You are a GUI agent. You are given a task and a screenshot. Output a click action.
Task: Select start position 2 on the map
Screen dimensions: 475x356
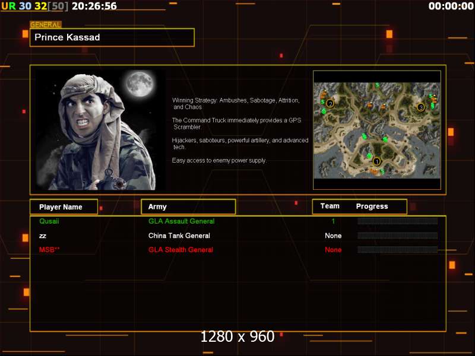point(330,104)
